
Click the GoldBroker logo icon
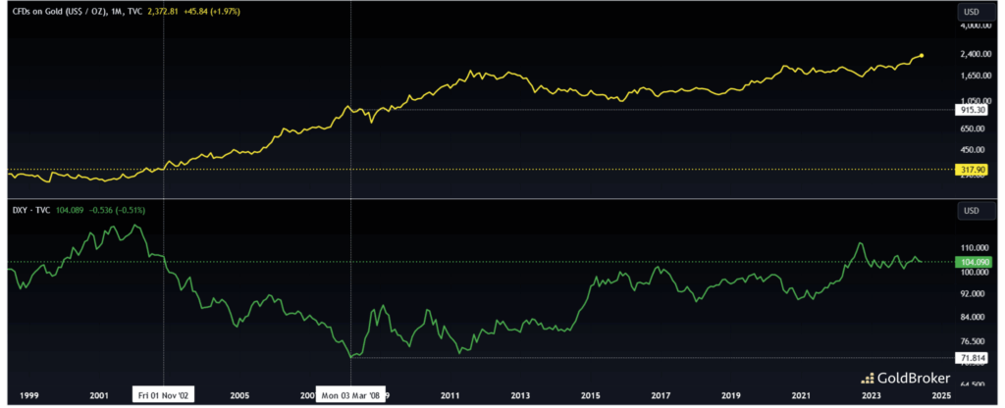pyautogui.click(x=868, y=377)
